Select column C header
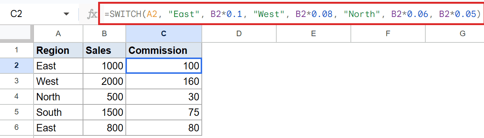484x138 pixels. pos(164,34)
